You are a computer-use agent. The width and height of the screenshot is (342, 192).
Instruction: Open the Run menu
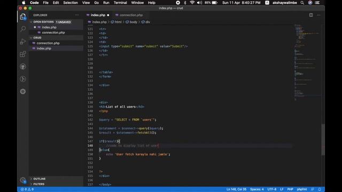pyautogui.click(x=106, y=3)
